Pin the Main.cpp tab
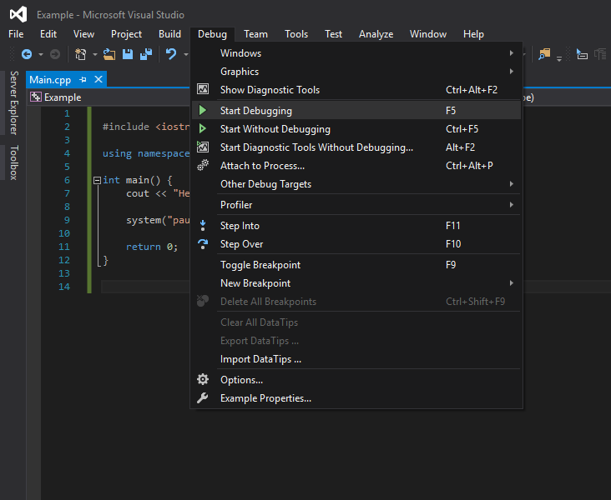This screenshot has height=500, width=611. coord(83,79)
